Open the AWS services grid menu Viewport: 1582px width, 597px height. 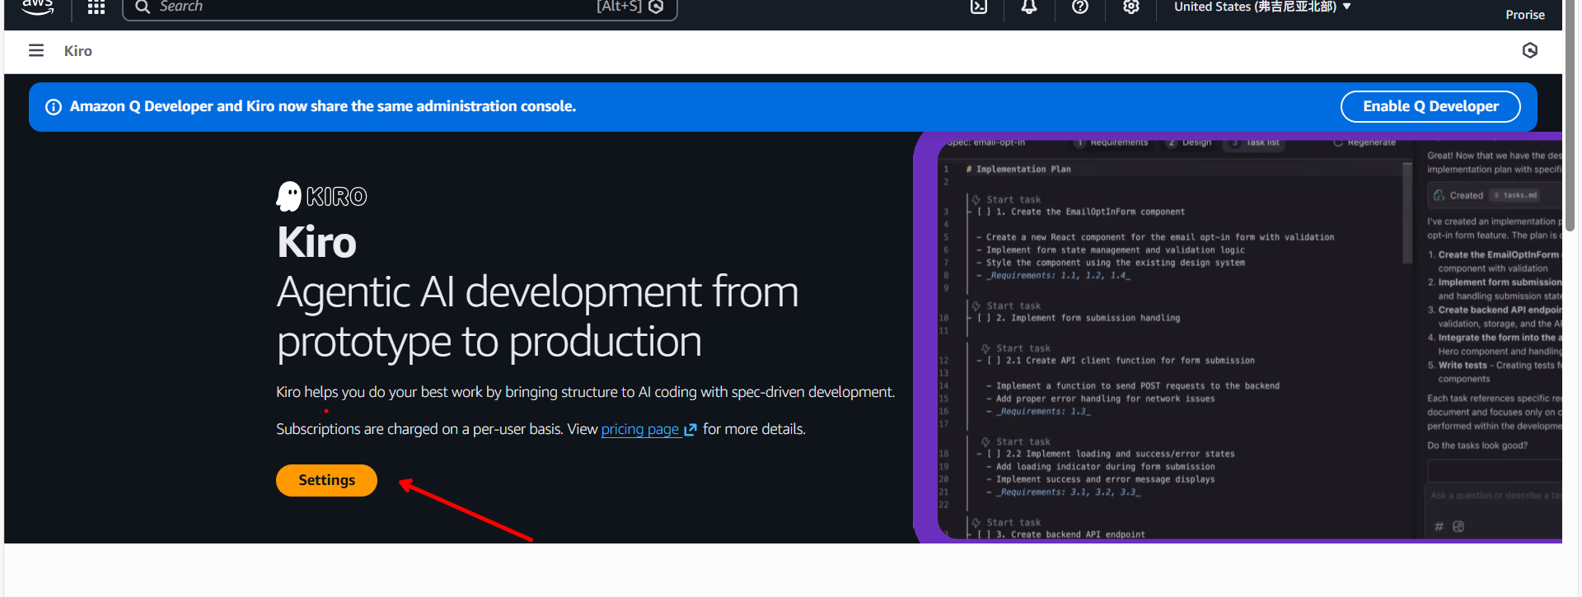(x=96, y=7)
